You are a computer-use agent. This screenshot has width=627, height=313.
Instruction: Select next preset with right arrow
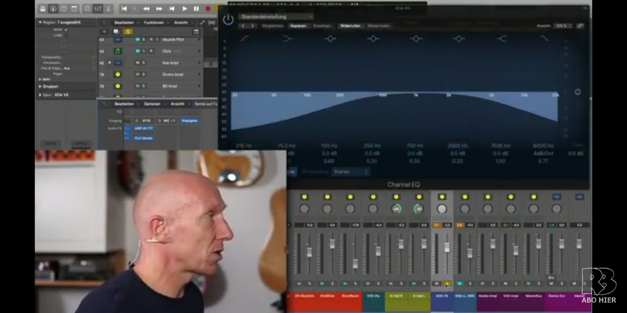[252, 26]
